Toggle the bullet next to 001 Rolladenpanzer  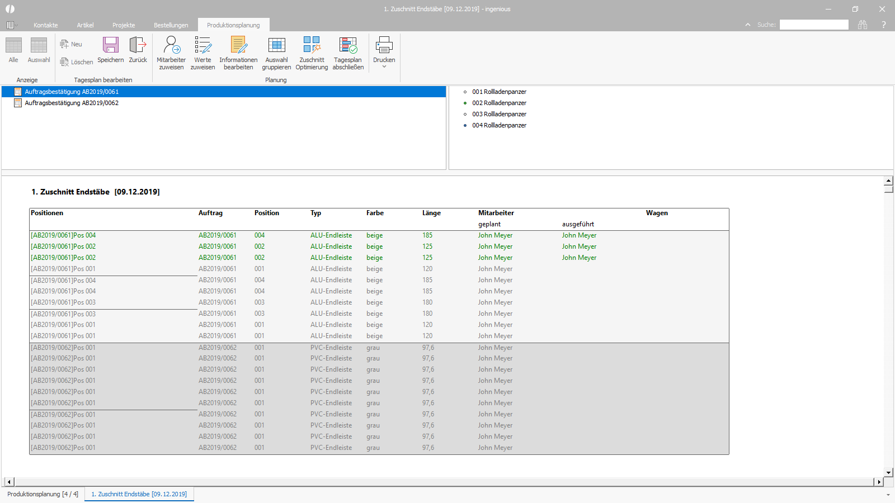click(x=464, y=92)
